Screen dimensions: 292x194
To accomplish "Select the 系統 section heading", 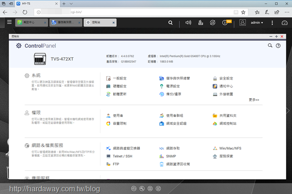I will click(x=36, y=75).
